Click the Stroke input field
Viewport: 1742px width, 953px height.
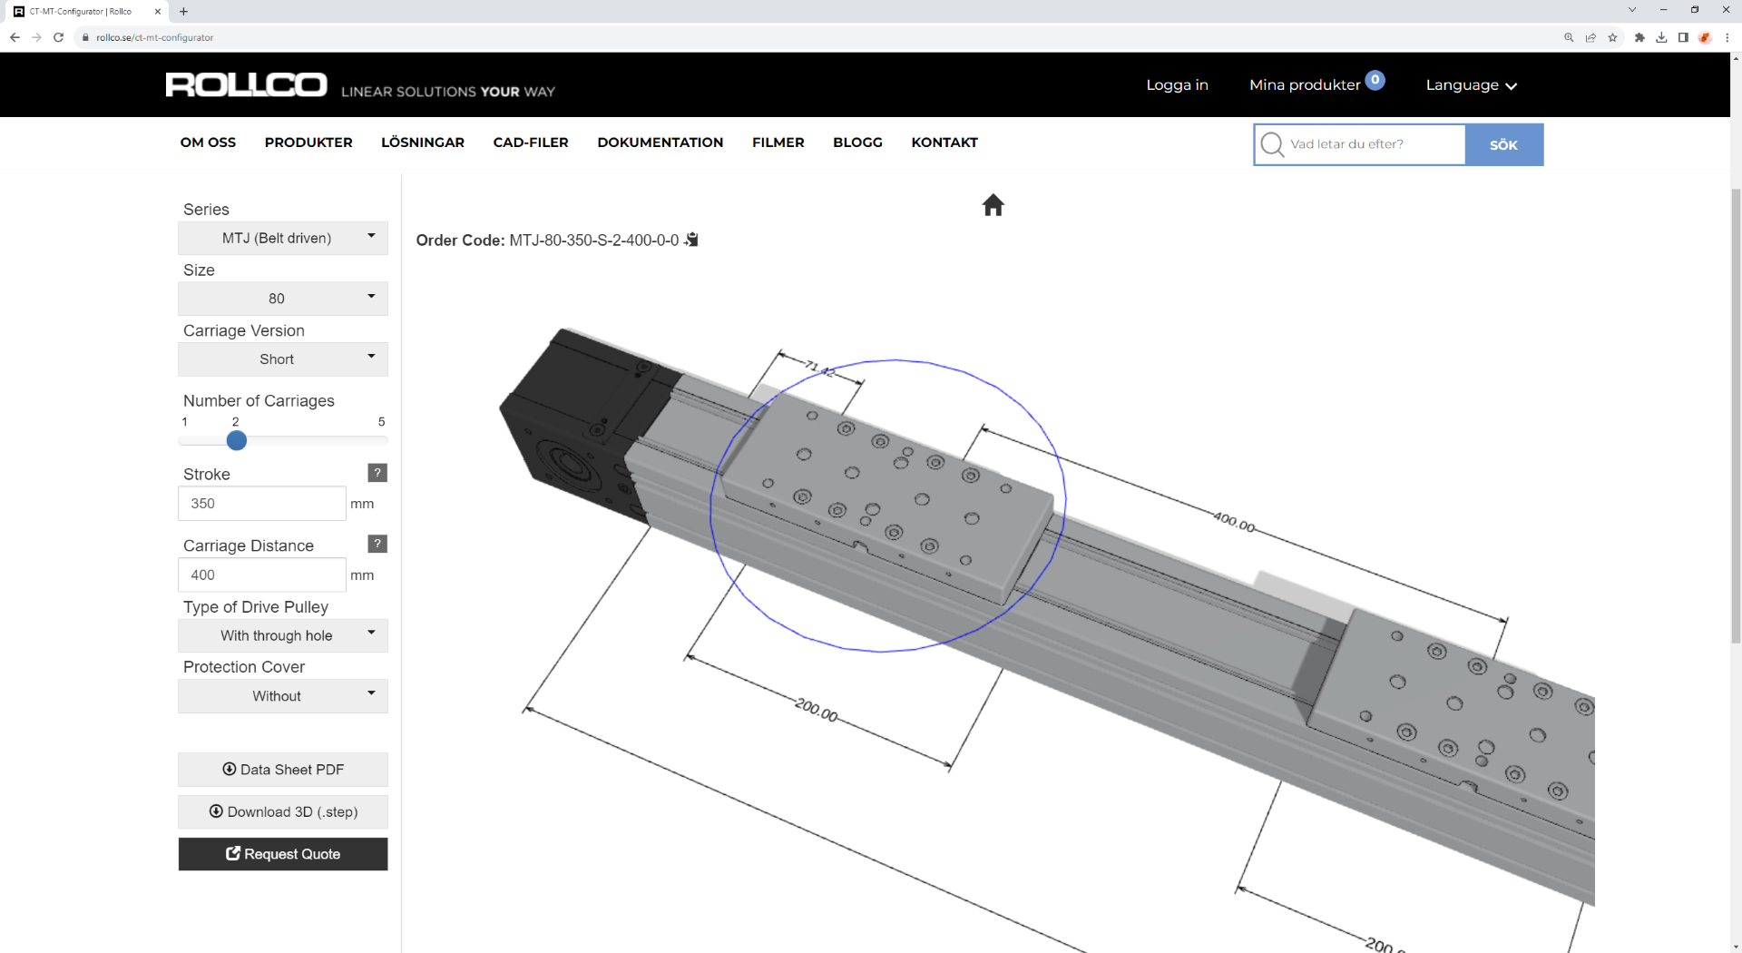261,504
